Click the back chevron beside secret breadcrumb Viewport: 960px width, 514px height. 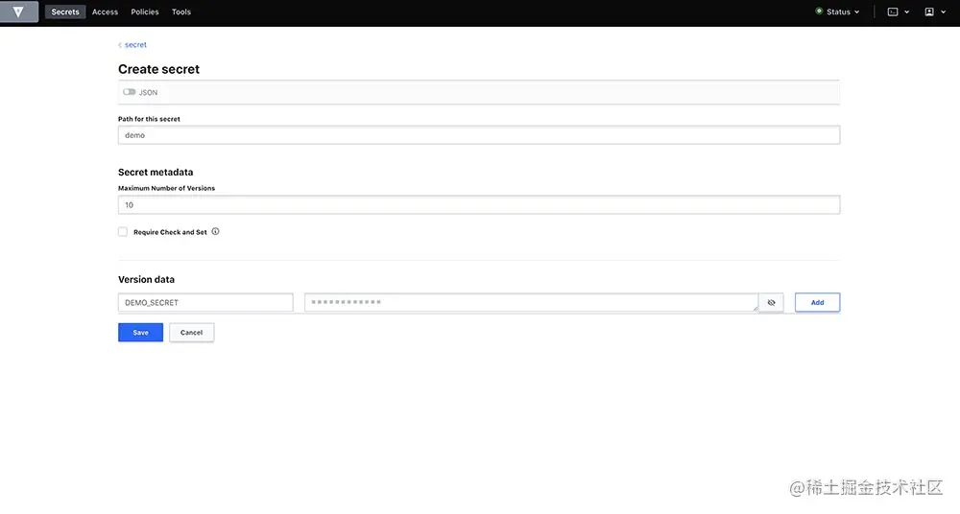pos(120,45)
